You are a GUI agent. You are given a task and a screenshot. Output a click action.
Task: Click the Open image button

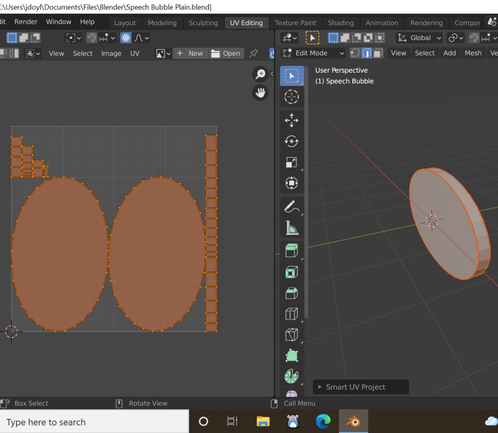(x=226, y=54)
